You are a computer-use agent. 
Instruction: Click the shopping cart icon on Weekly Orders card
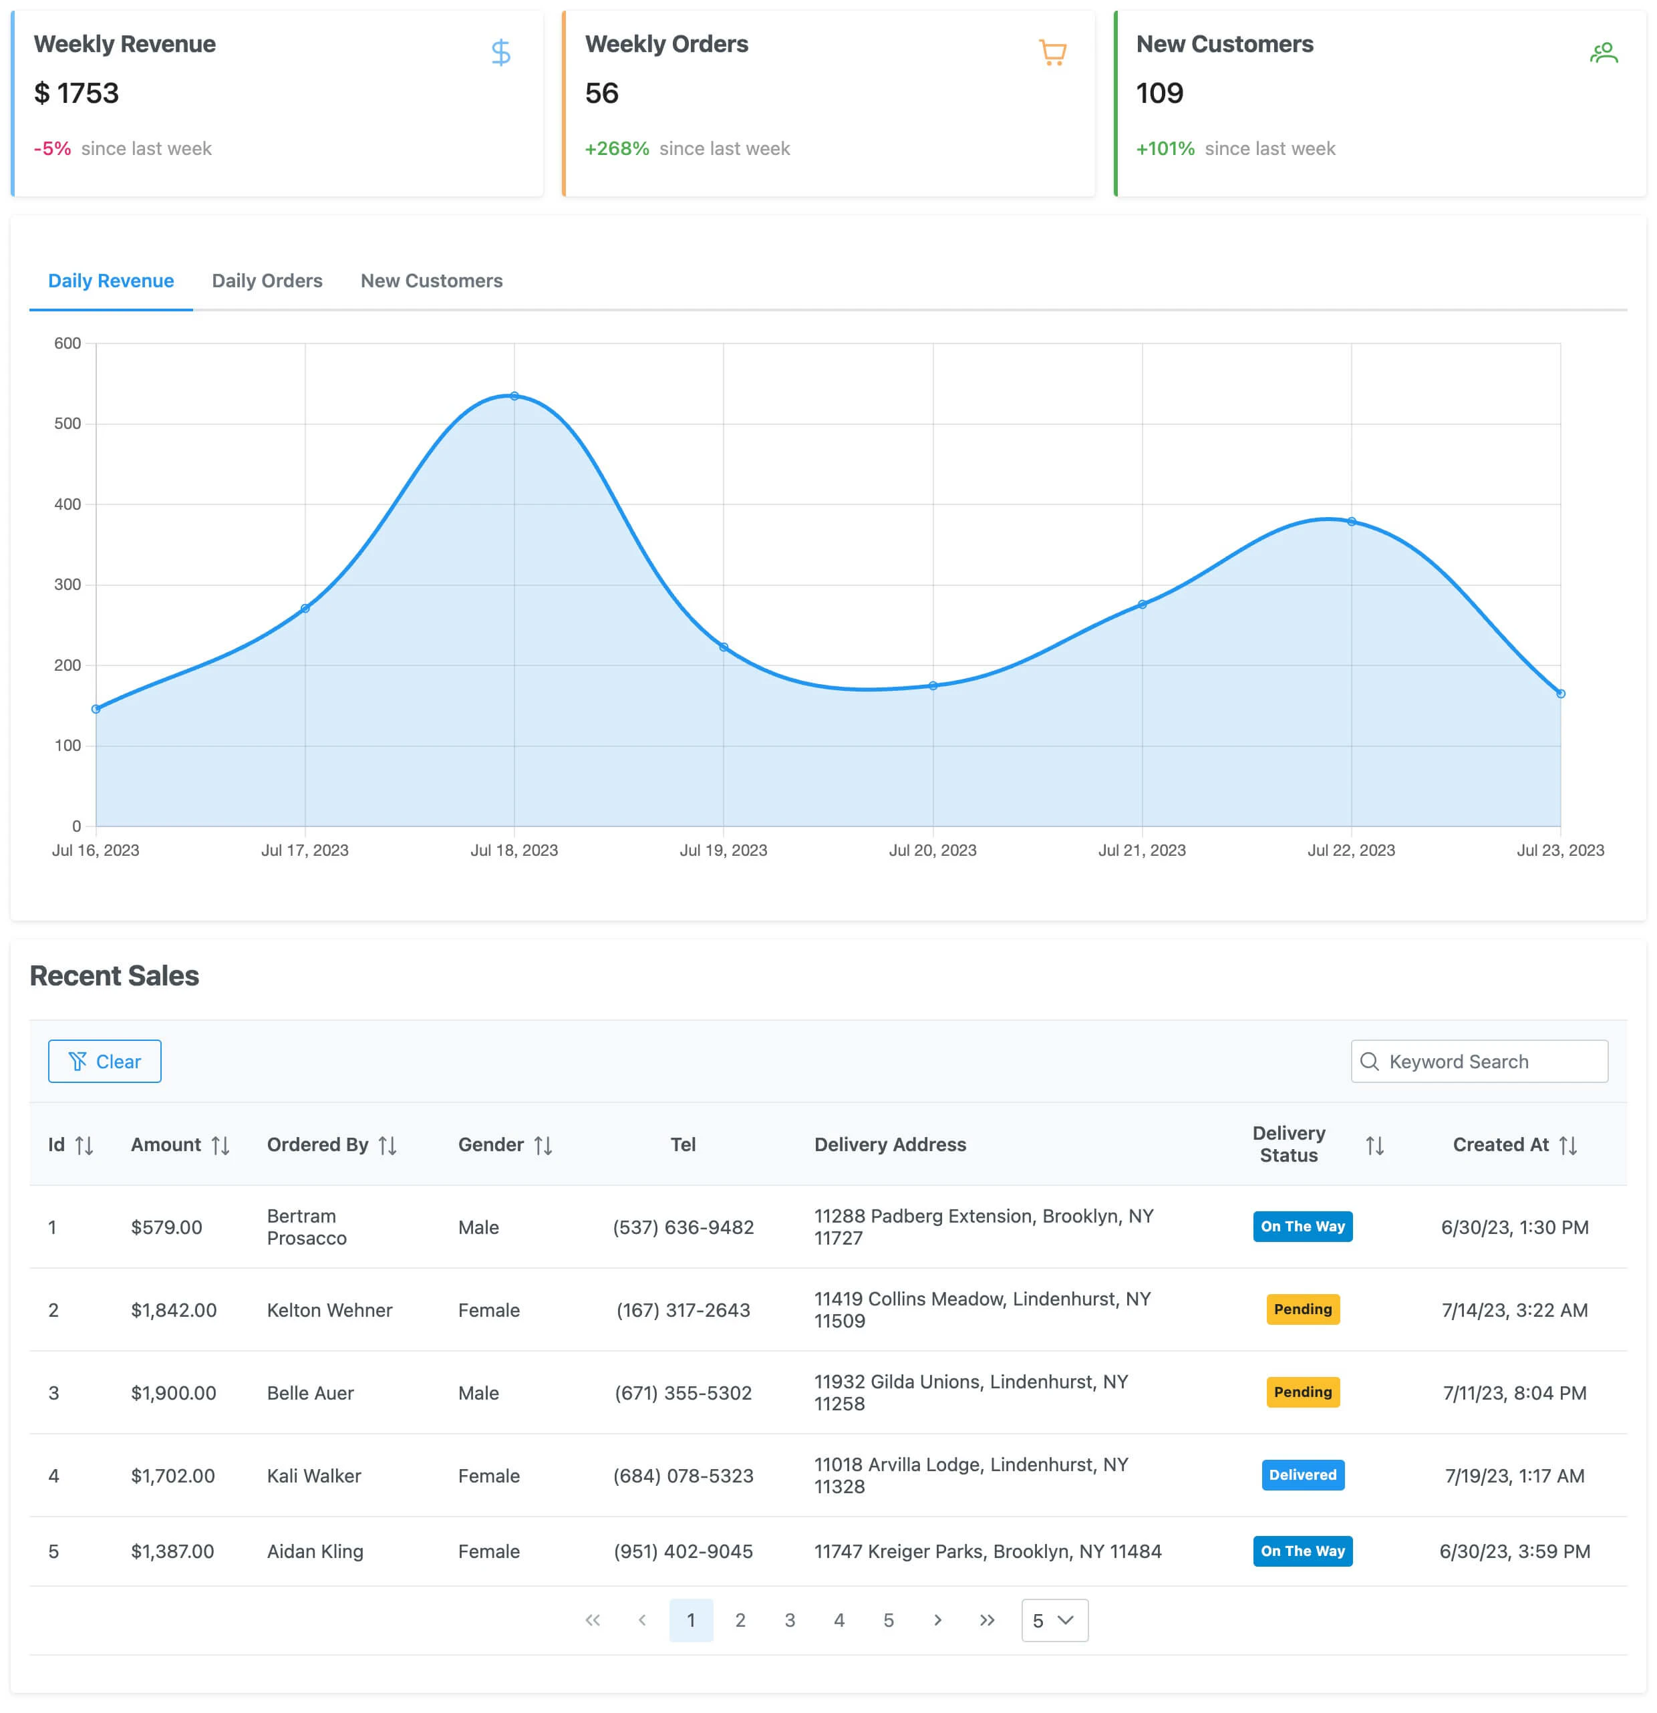(x=1052, y=52)
